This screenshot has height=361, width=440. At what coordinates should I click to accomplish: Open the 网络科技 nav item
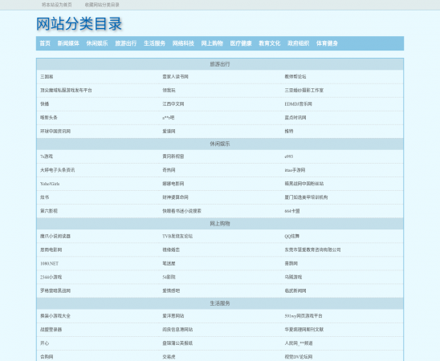pos(183,43)
